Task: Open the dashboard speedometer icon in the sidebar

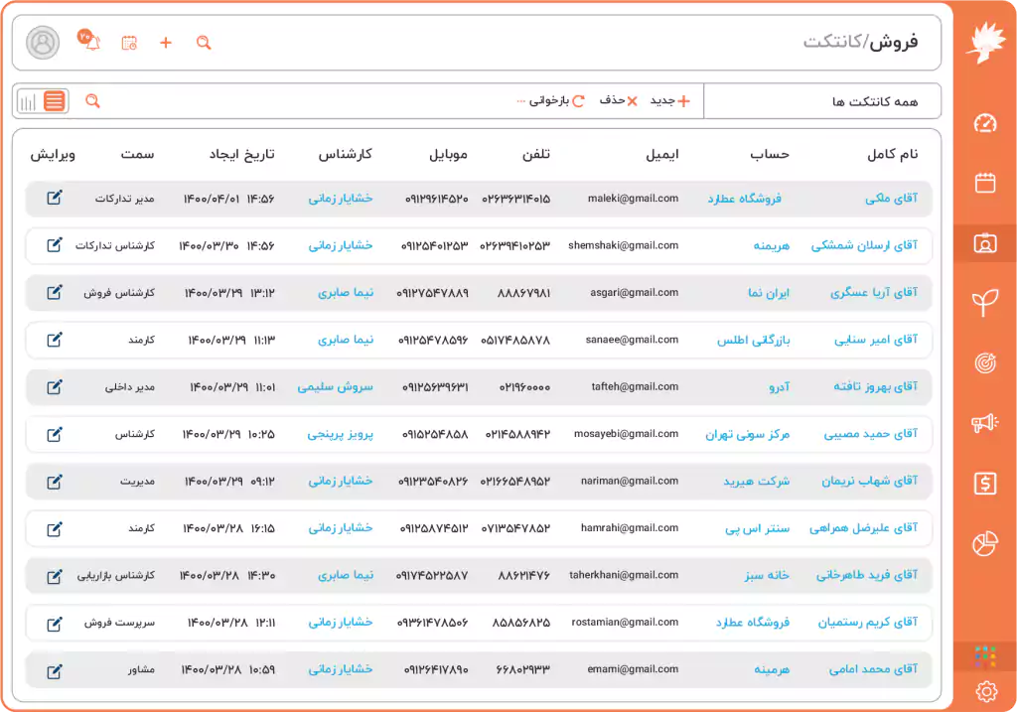Action: tap(985, 124)
